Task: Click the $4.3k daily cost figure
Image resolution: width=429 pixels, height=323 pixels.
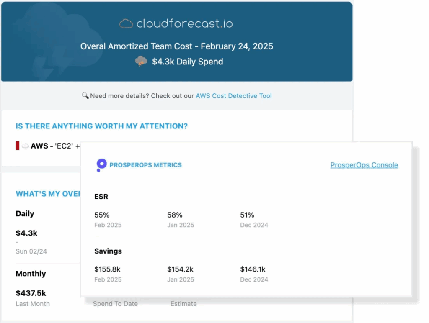Action: (x=26, y=233)
